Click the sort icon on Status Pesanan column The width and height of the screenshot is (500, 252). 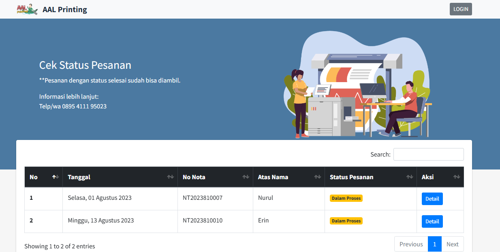409,177
